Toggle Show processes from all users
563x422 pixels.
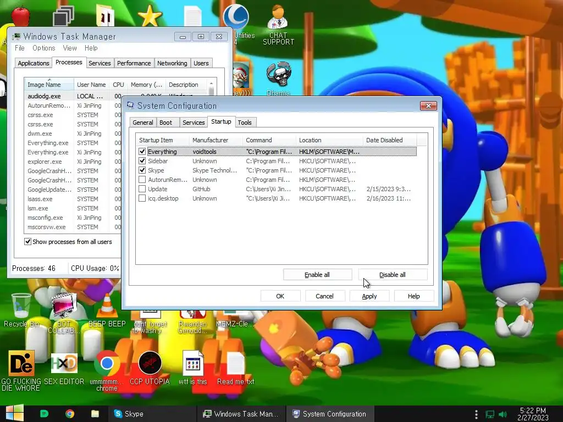[x=27, y=242]
